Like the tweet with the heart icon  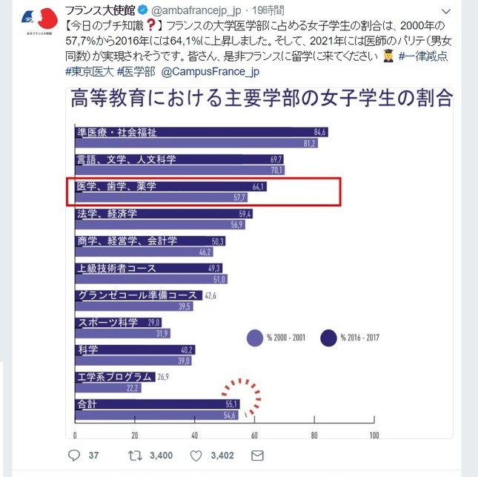point(194,455)
